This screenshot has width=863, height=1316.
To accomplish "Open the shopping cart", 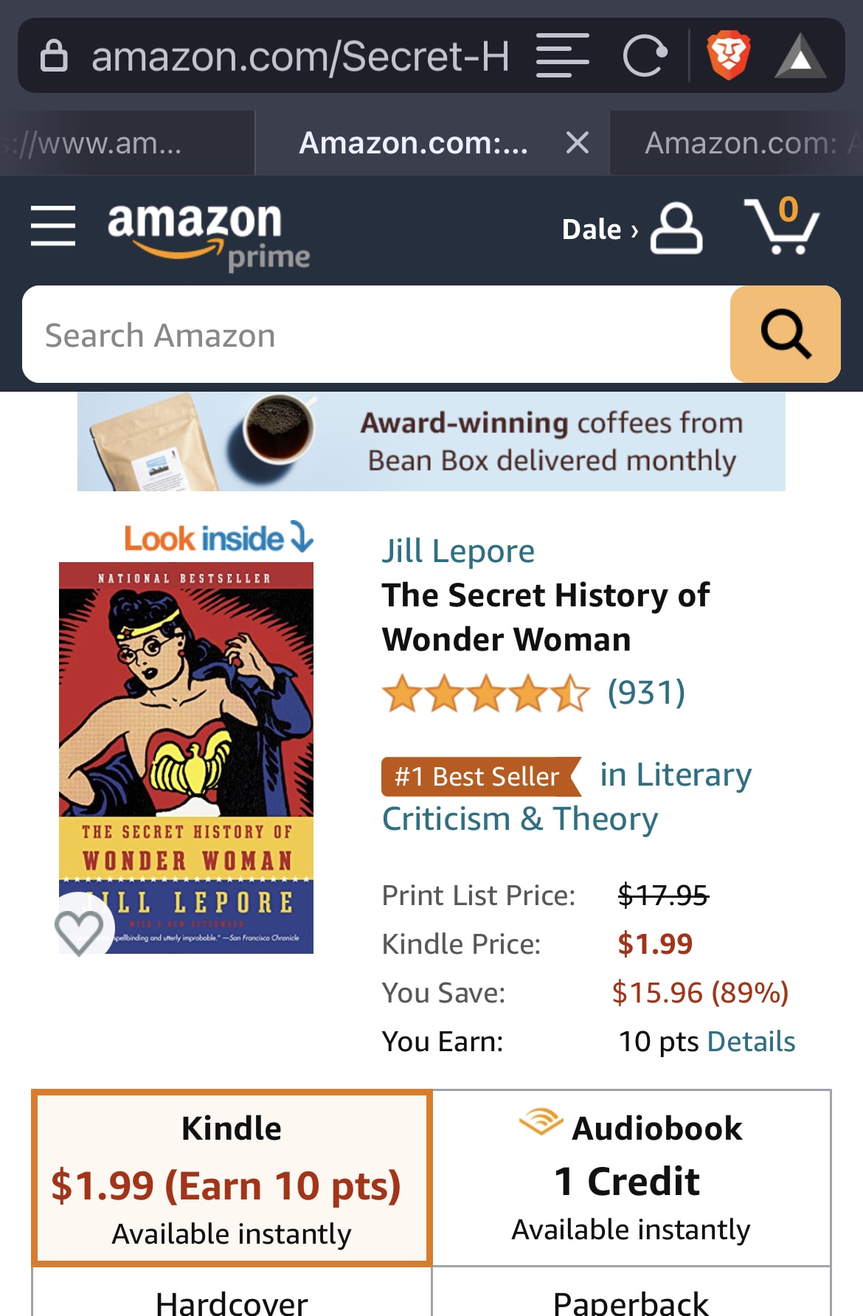I will pyautogui.click(x=782, y=226).
